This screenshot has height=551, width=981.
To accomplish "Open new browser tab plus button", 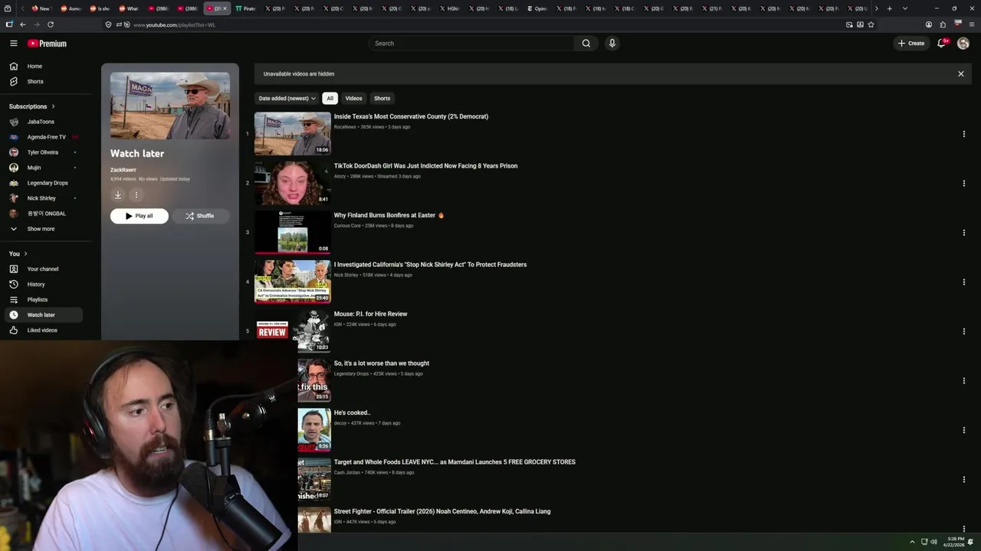I will 889,8.
